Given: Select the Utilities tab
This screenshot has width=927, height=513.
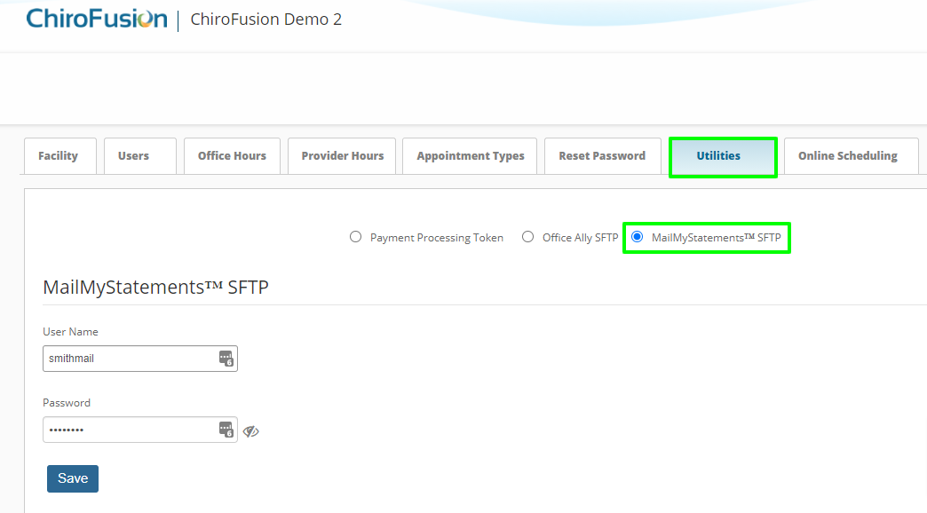Looking at the screenshot, I should tap(723, 156).
